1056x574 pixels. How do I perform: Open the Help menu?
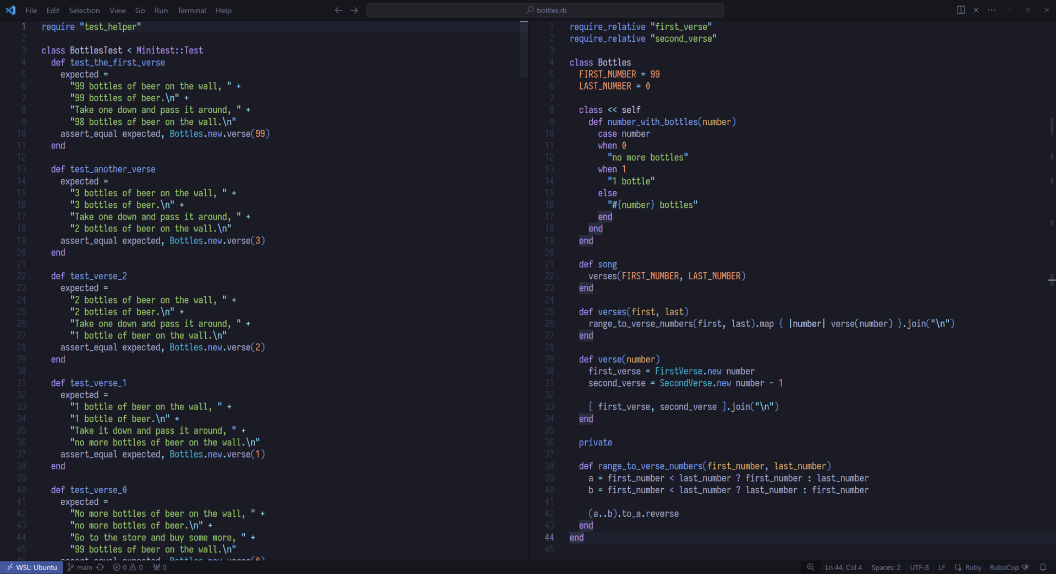[x=223, y=10]
